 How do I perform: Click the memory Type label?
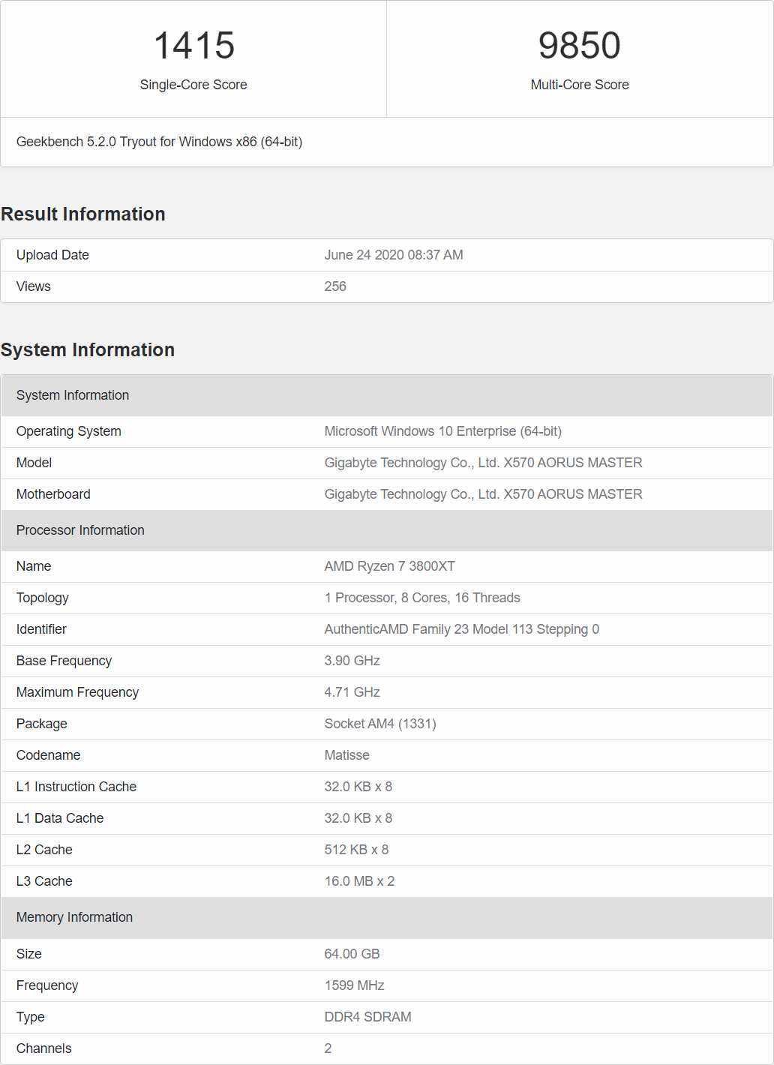[31, 1017]
